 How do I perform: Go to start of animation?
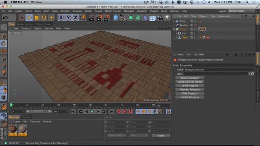point(73,112)
